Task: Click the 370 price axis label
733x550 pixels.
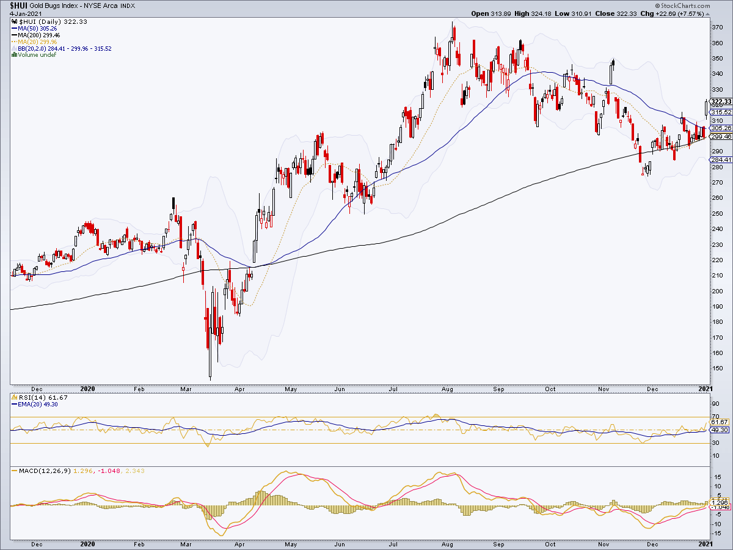Action: (718, 28)
